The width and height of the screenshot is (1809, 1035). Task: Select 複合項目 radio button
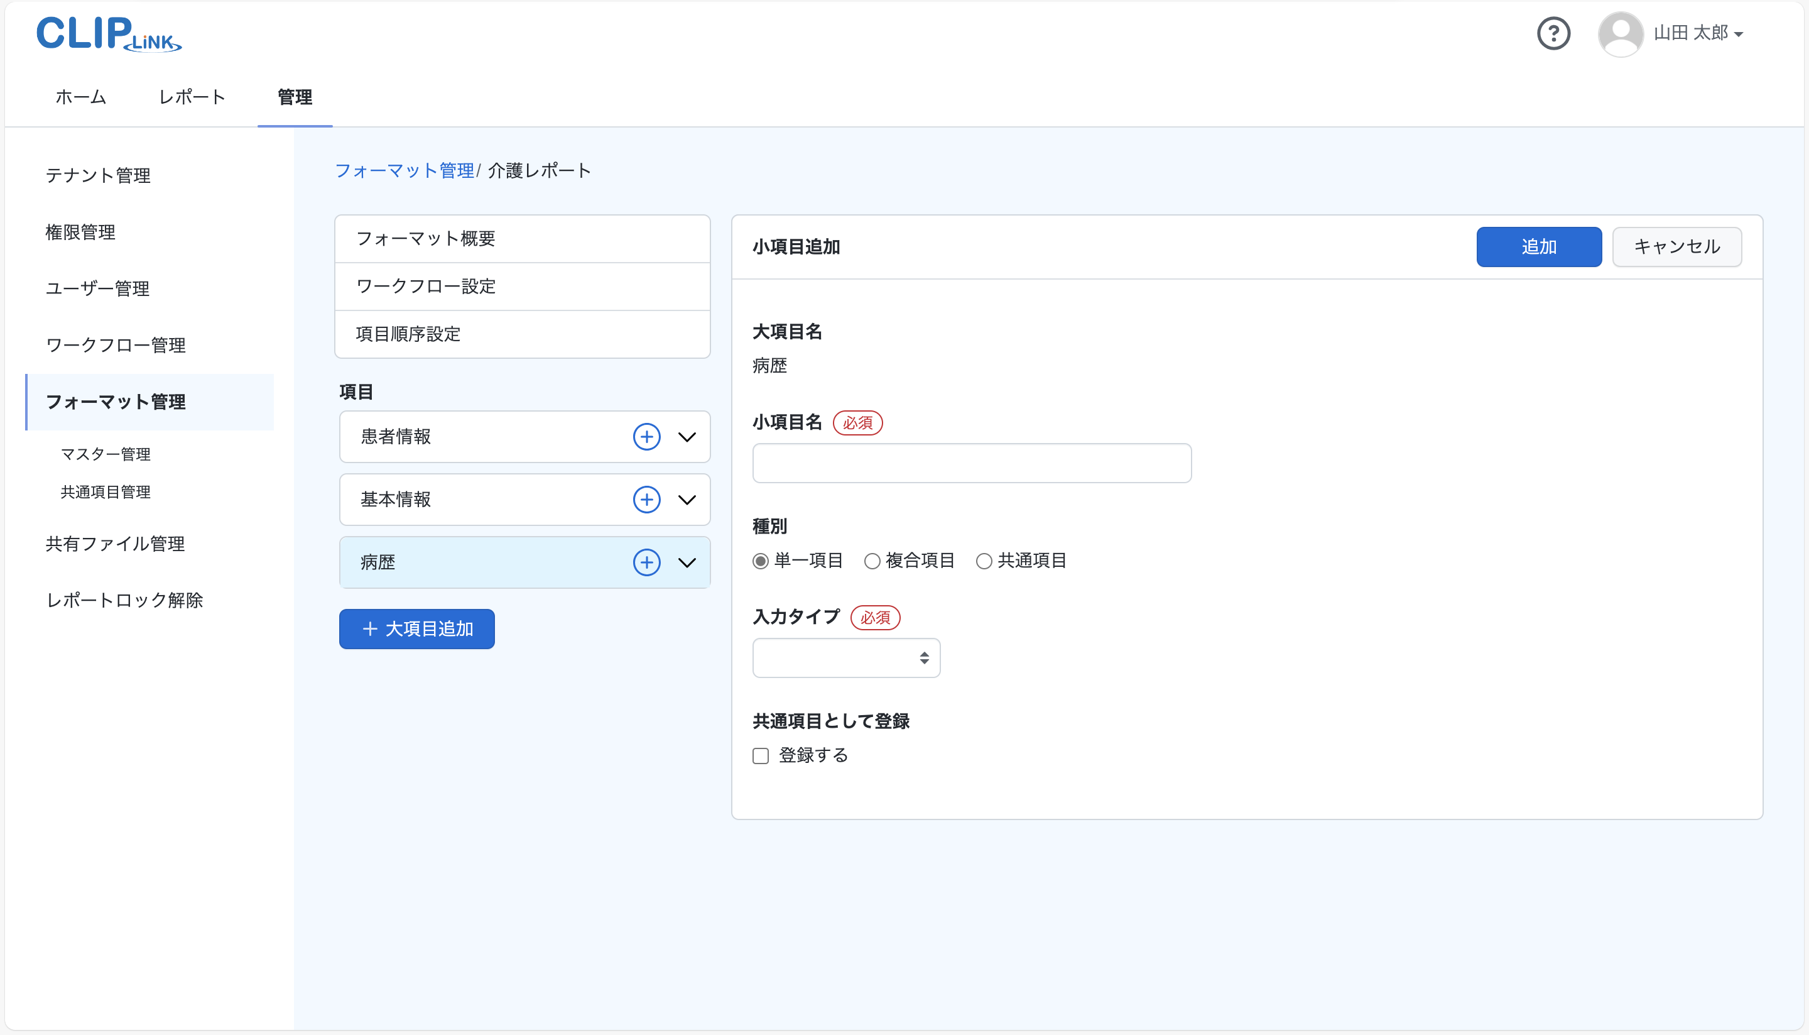[x=872, y=562]
